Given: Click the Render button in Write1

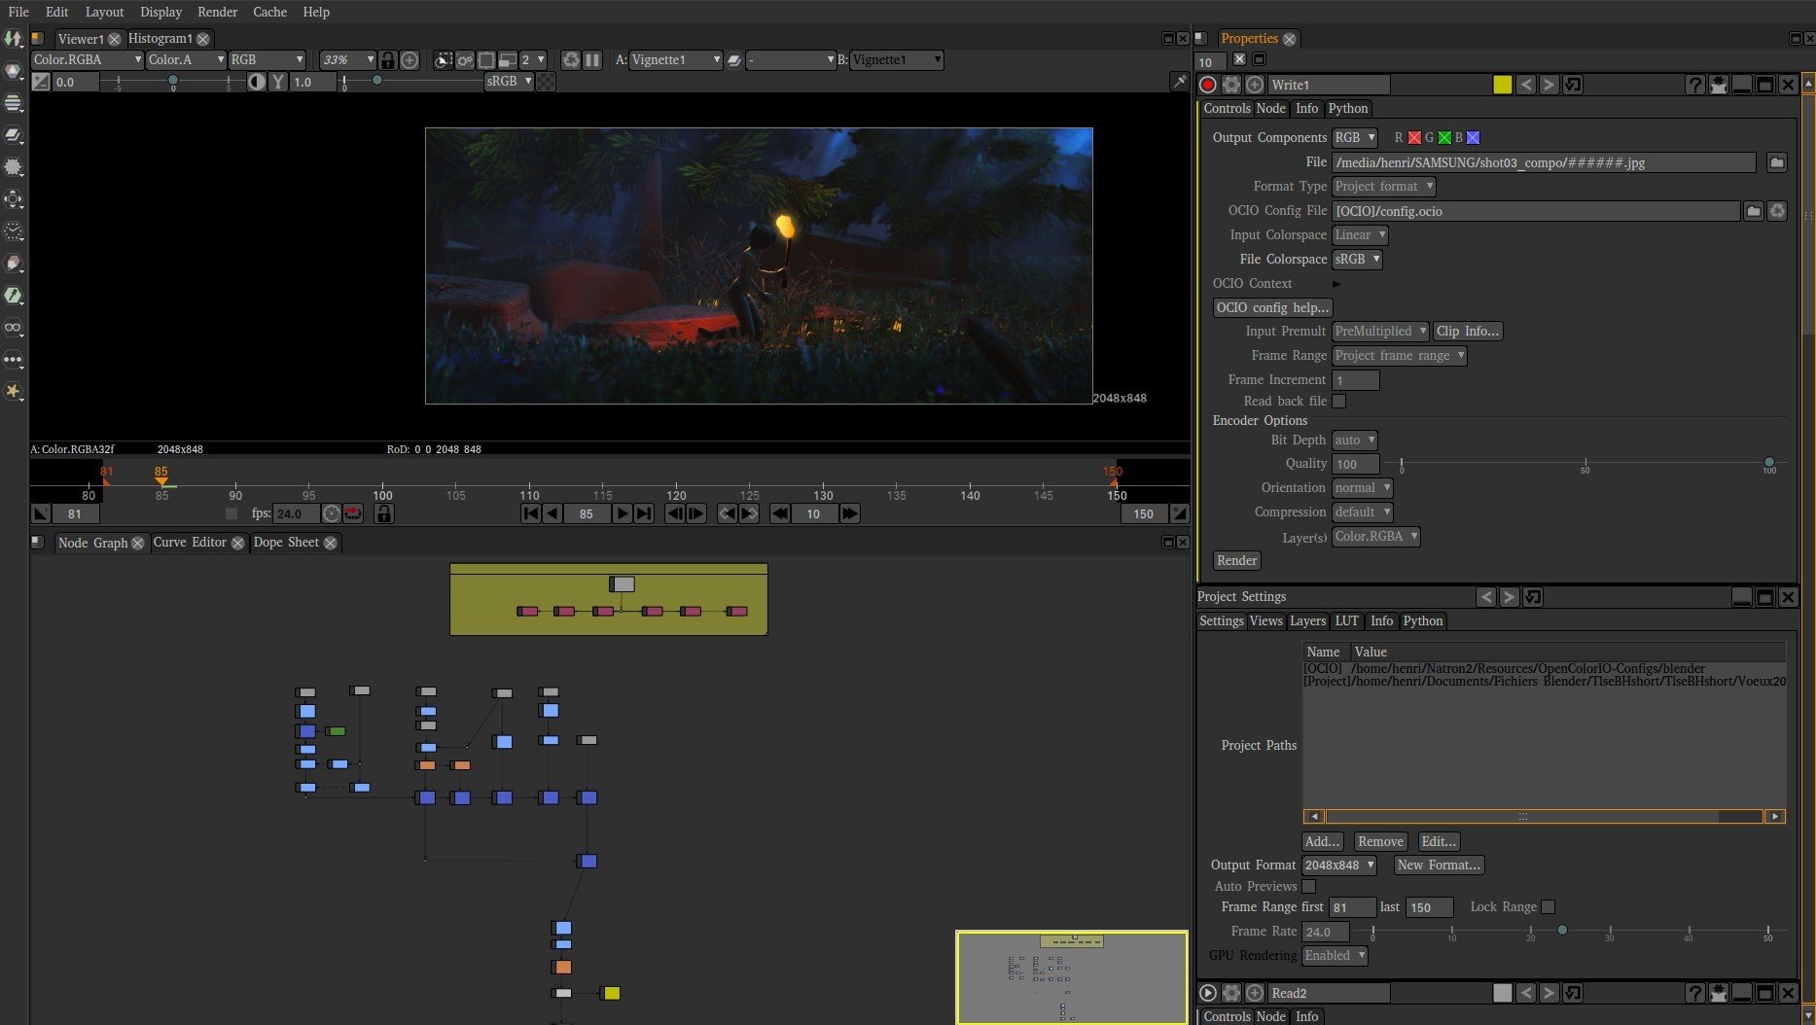Looking at the screenshot, I should [1236, 561].
